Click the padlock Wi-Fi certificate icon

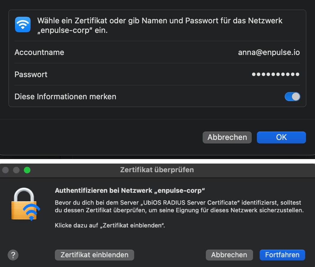point(26,204)
